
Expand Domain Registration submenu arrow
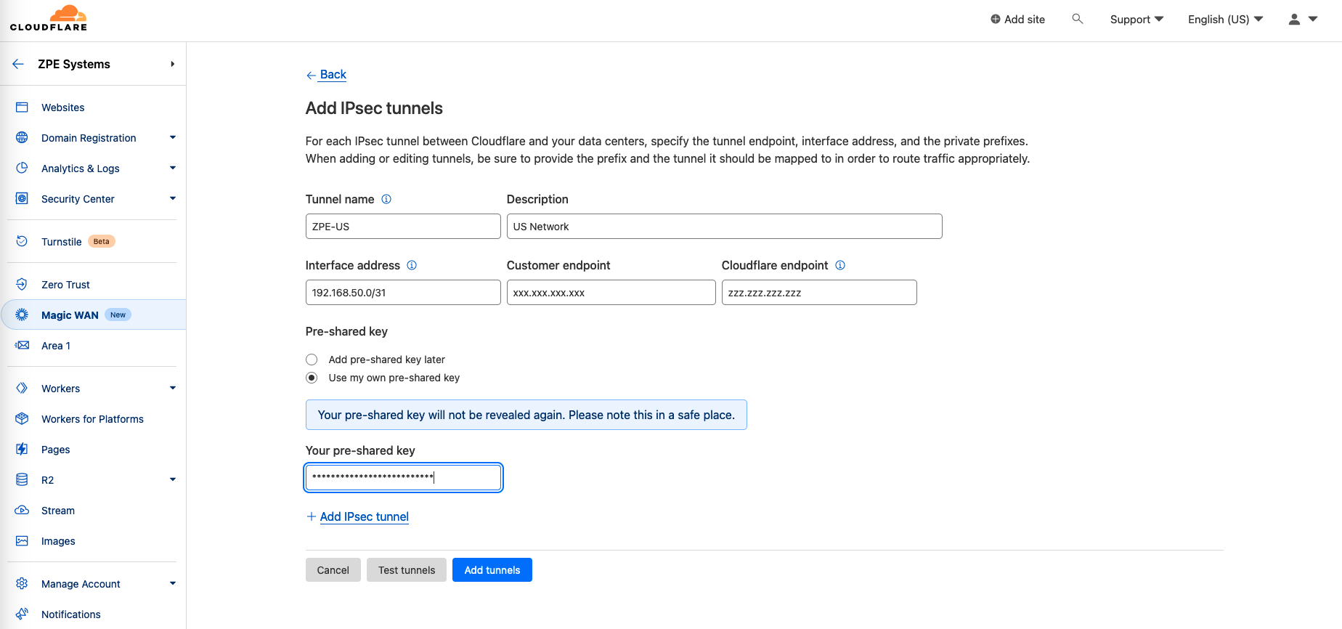(x=173, y=137)
